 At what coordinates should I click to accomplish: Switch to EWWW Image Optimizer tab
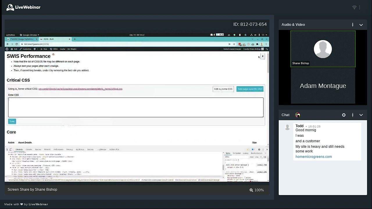tap(22, 39)
